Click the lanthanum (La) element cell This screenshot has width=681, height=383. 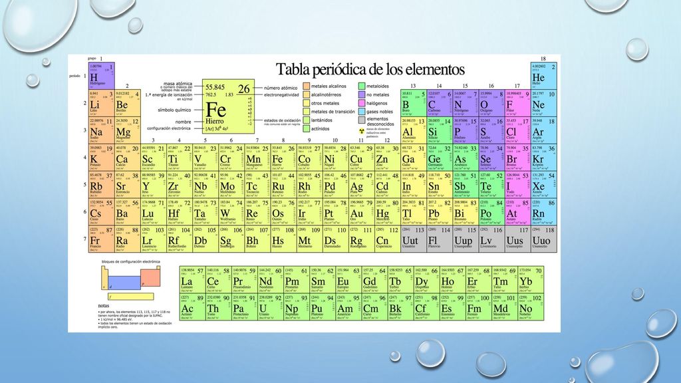pos(192,280)
